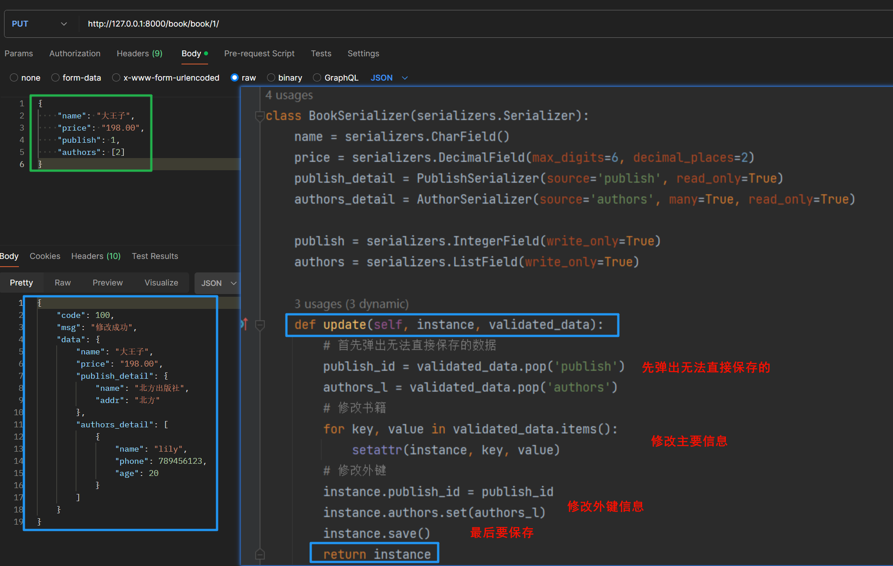893x566 pixels.
Task: Click the "age": 20 response line
Action: 136,473
